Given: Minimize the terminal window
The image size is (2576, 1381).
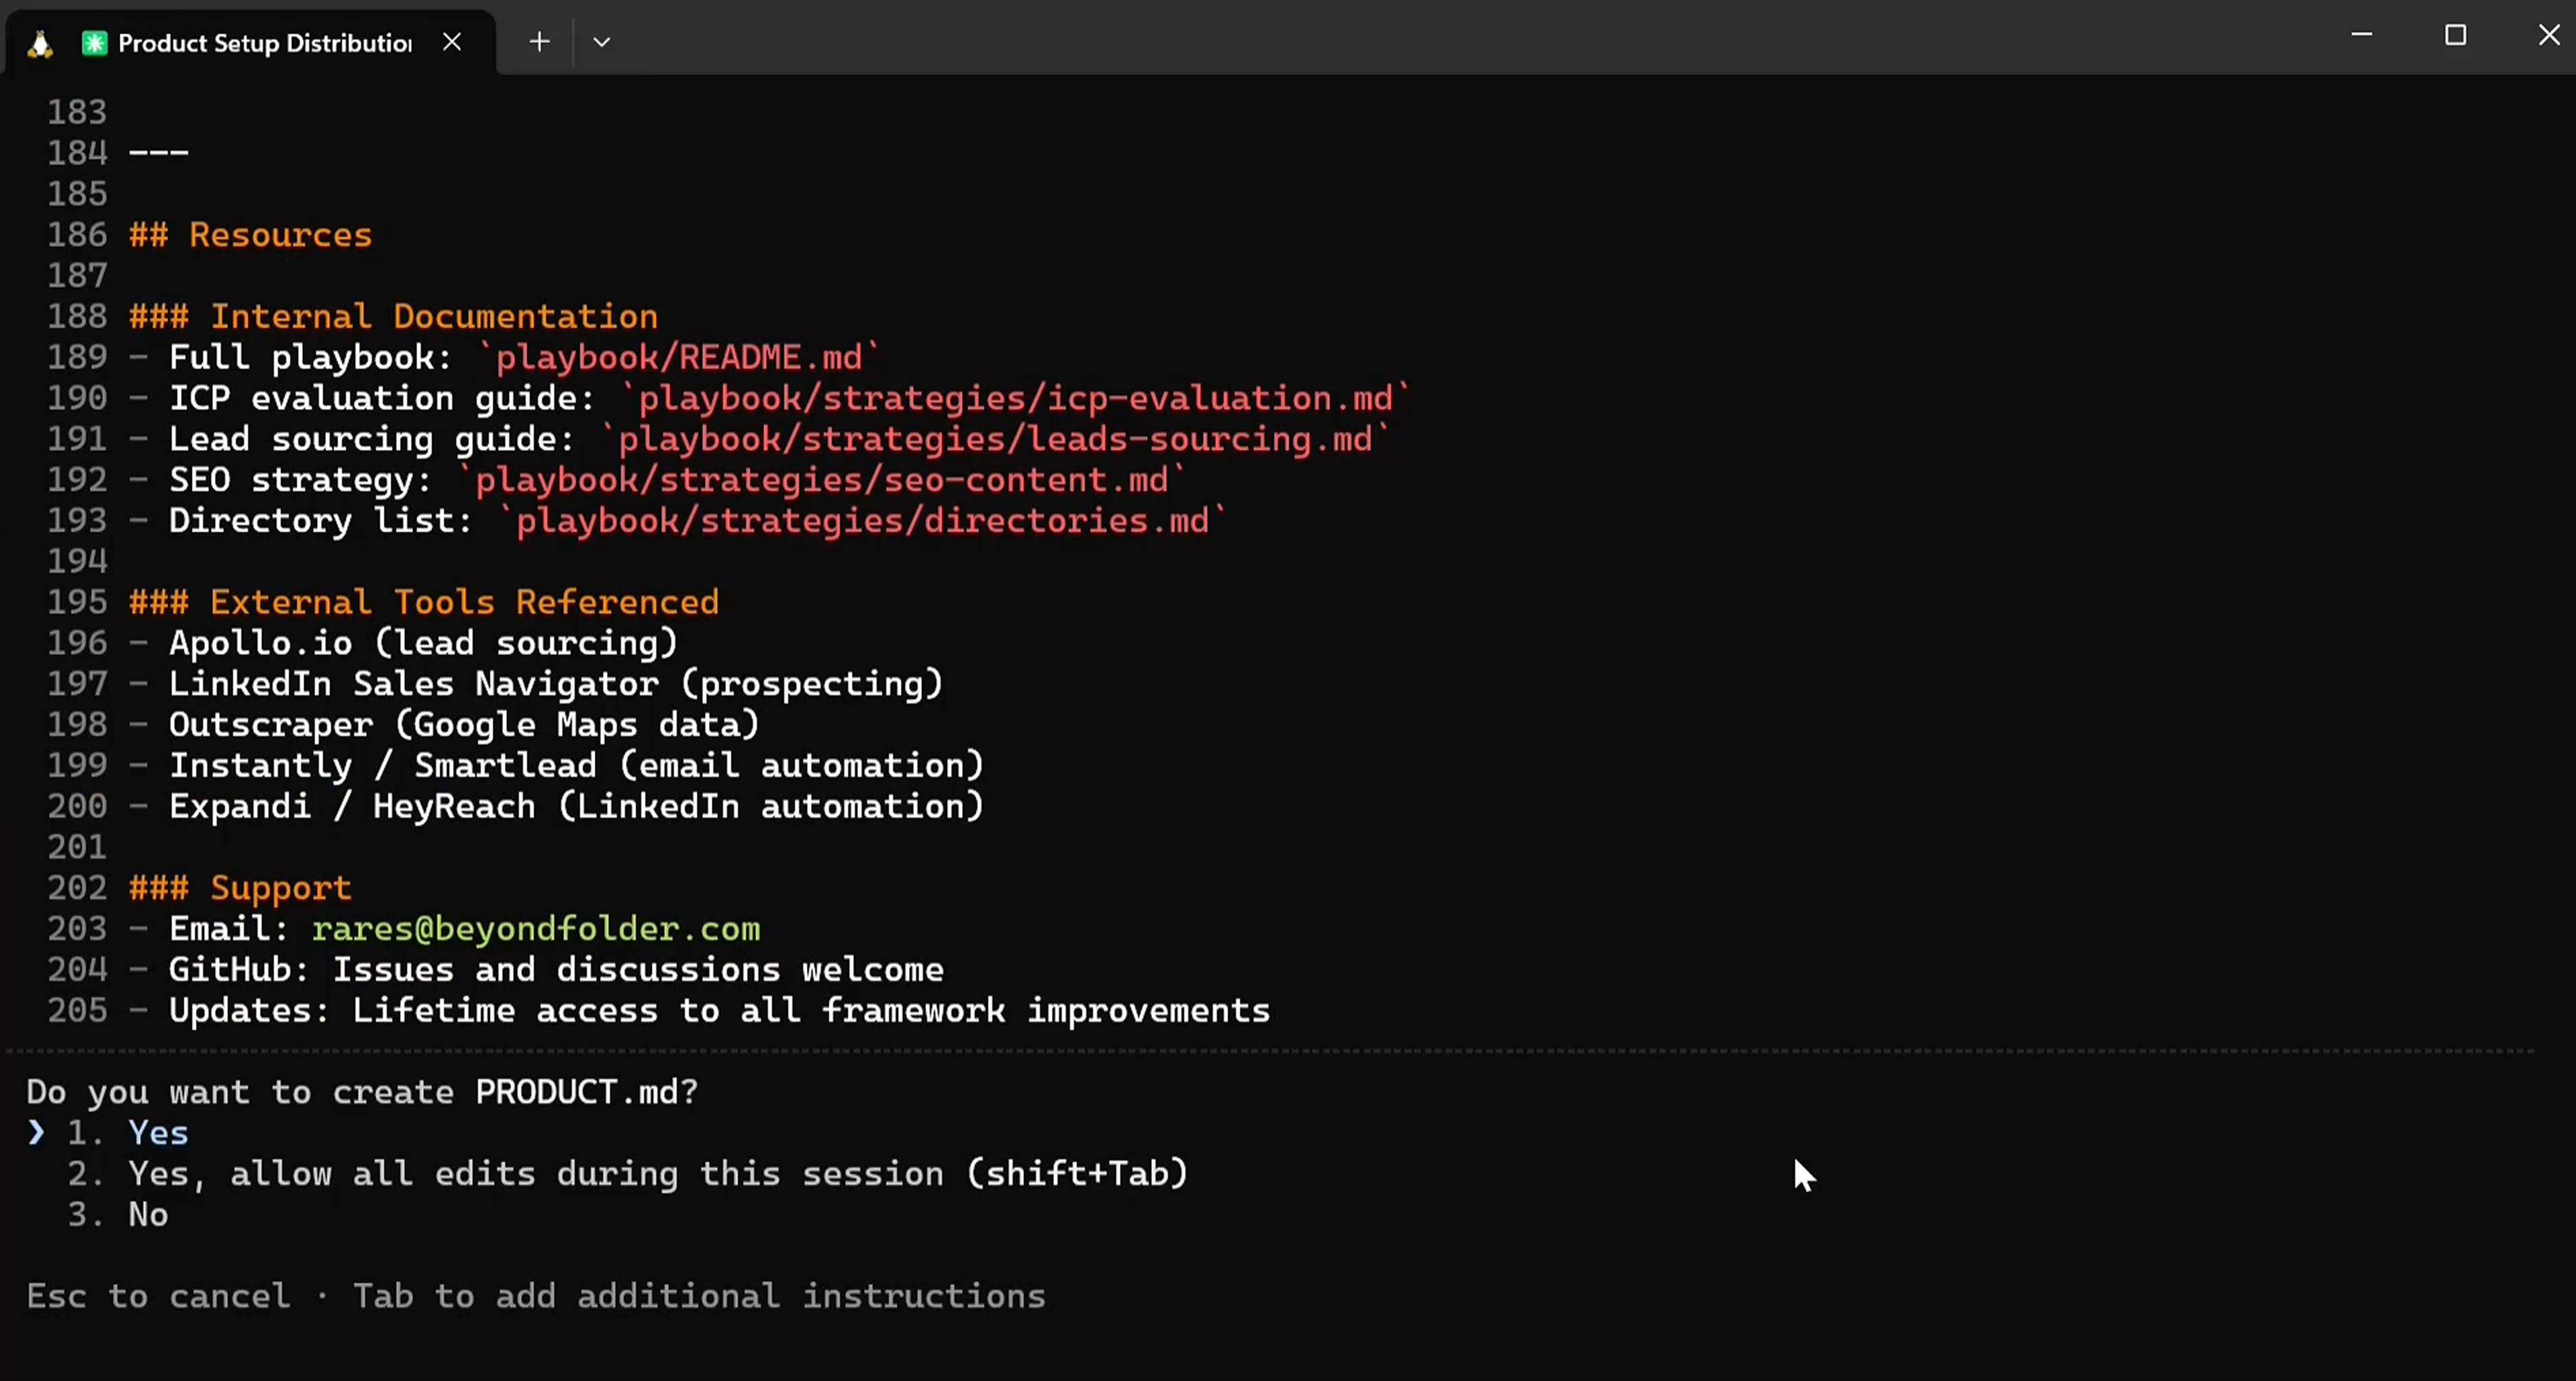Looking at the screenshot, I should [2362, 35].
